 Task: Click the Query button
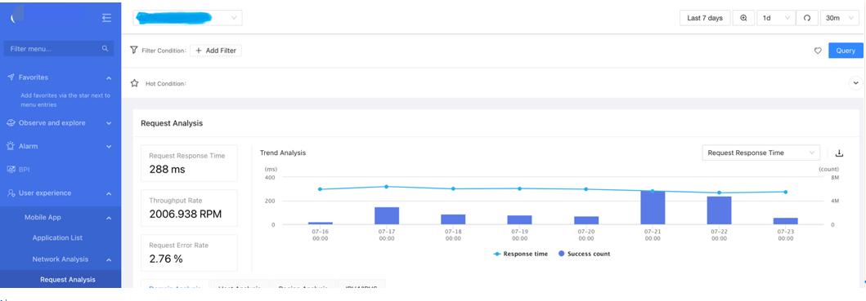pyautogui.click(x=846, y=51)
